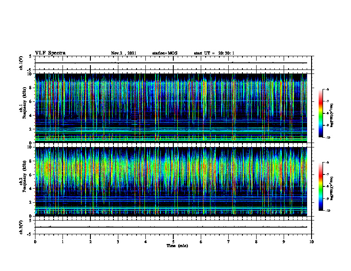351x271 pixels.
Task: Click the "2" tick on the Time axis
Action: 90,242
